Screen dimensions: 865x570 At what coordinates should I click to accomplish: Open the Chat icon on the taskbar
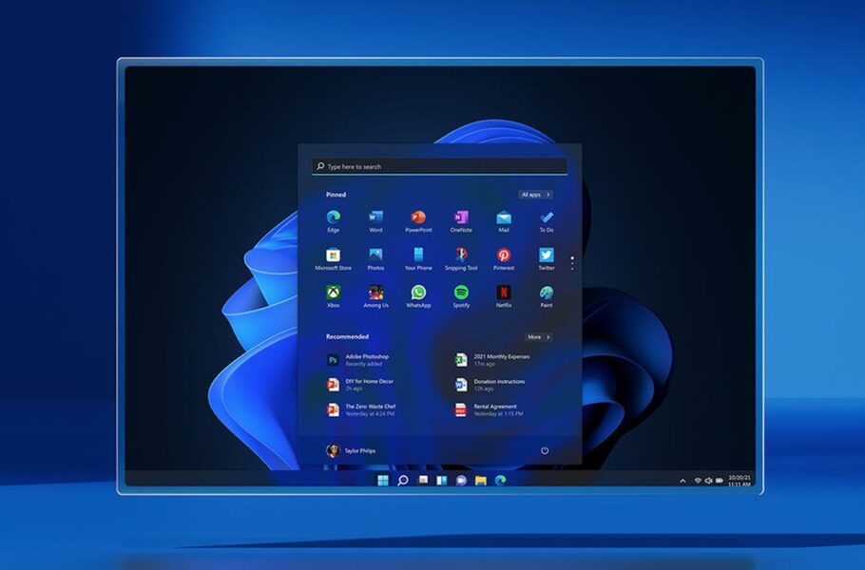click(x=461, y=480)
